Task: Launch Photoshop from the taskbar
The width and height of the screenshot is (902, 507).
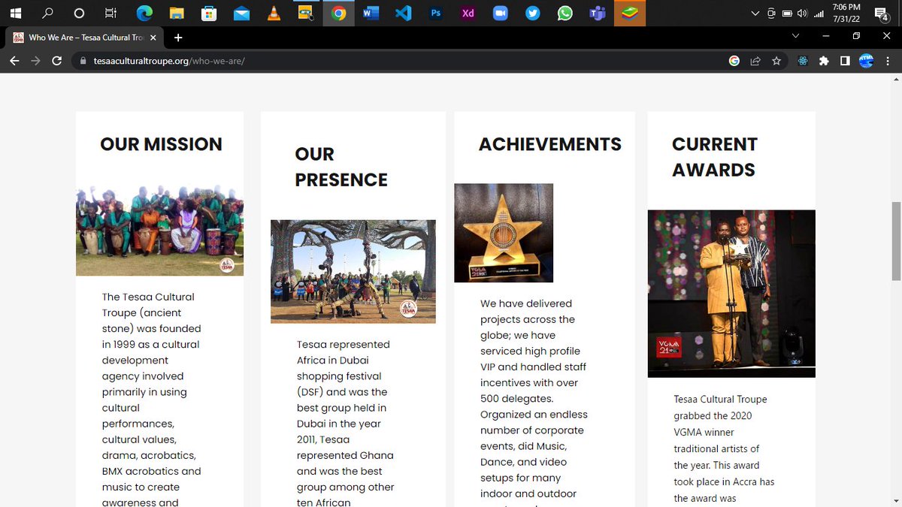Action: click(x=436, y=13)
